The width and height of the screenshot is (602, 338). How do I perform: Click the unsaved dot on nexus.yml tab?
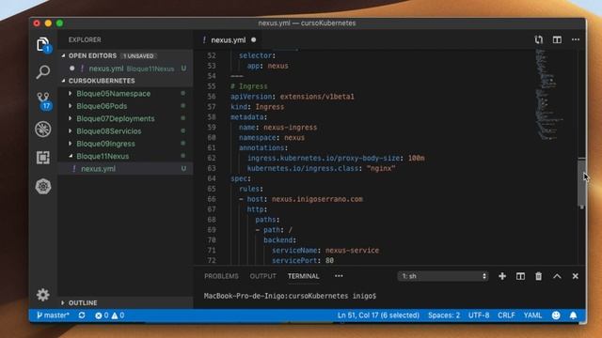[x=253, y=39]
